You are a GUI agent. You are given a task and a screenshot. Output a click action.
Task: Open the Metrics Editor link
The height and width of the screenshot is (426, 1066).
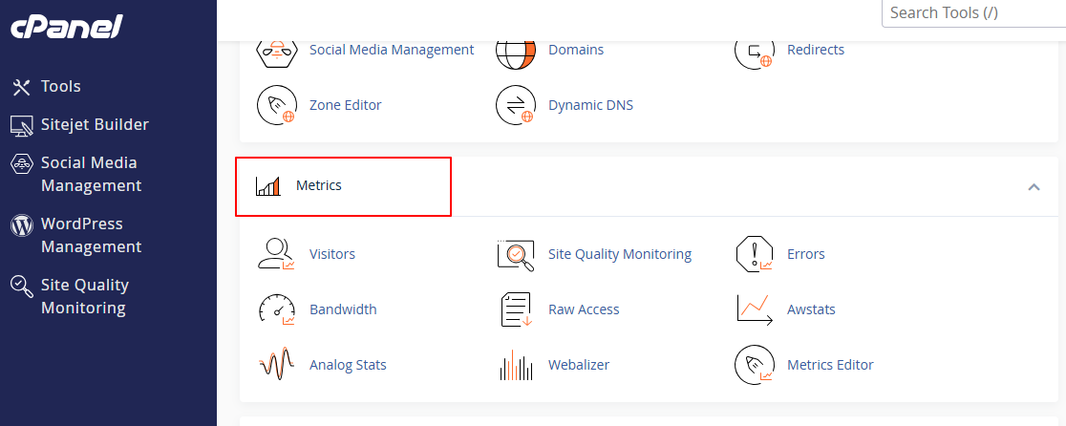[830, 365]
